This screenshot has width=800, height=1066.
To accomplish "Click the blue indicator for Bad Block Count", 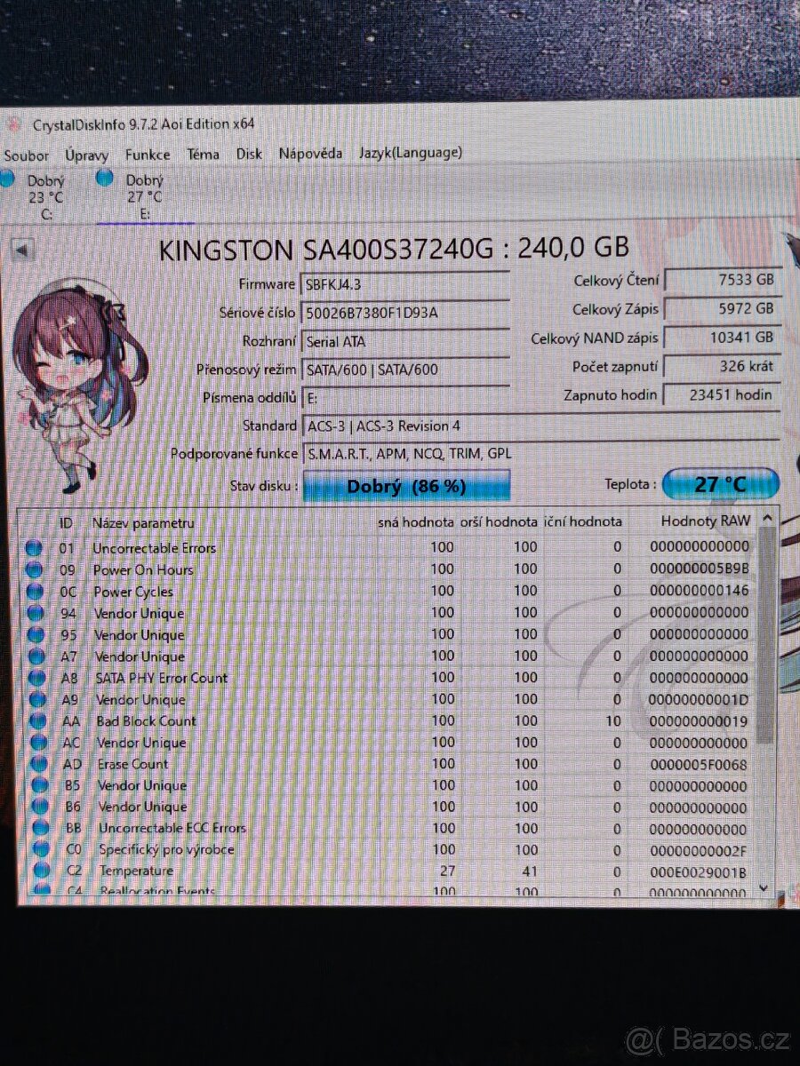I will pyautogui.click(x=36, y=721).
